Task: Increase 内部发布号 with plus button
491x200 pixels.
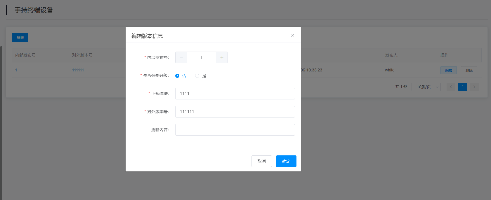Action: coord(222,57)
